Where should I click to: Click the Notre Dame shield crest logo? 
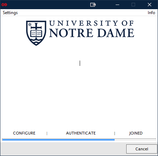(x=36, y=33)
